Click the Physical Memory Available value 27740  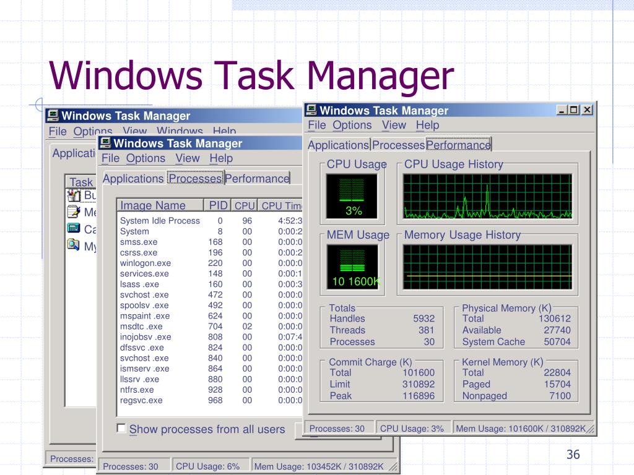(x=557, y=330)
